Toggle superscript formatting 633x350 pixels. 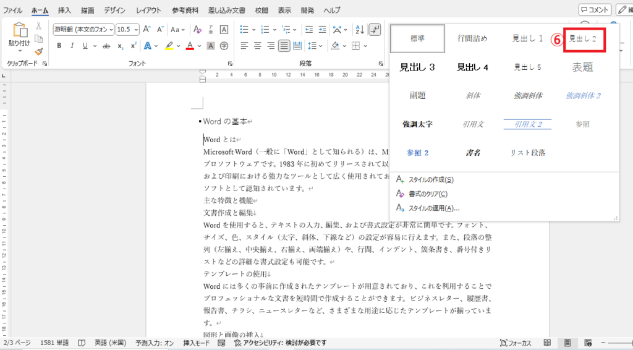pyautogui.click(x=134, y=46)
